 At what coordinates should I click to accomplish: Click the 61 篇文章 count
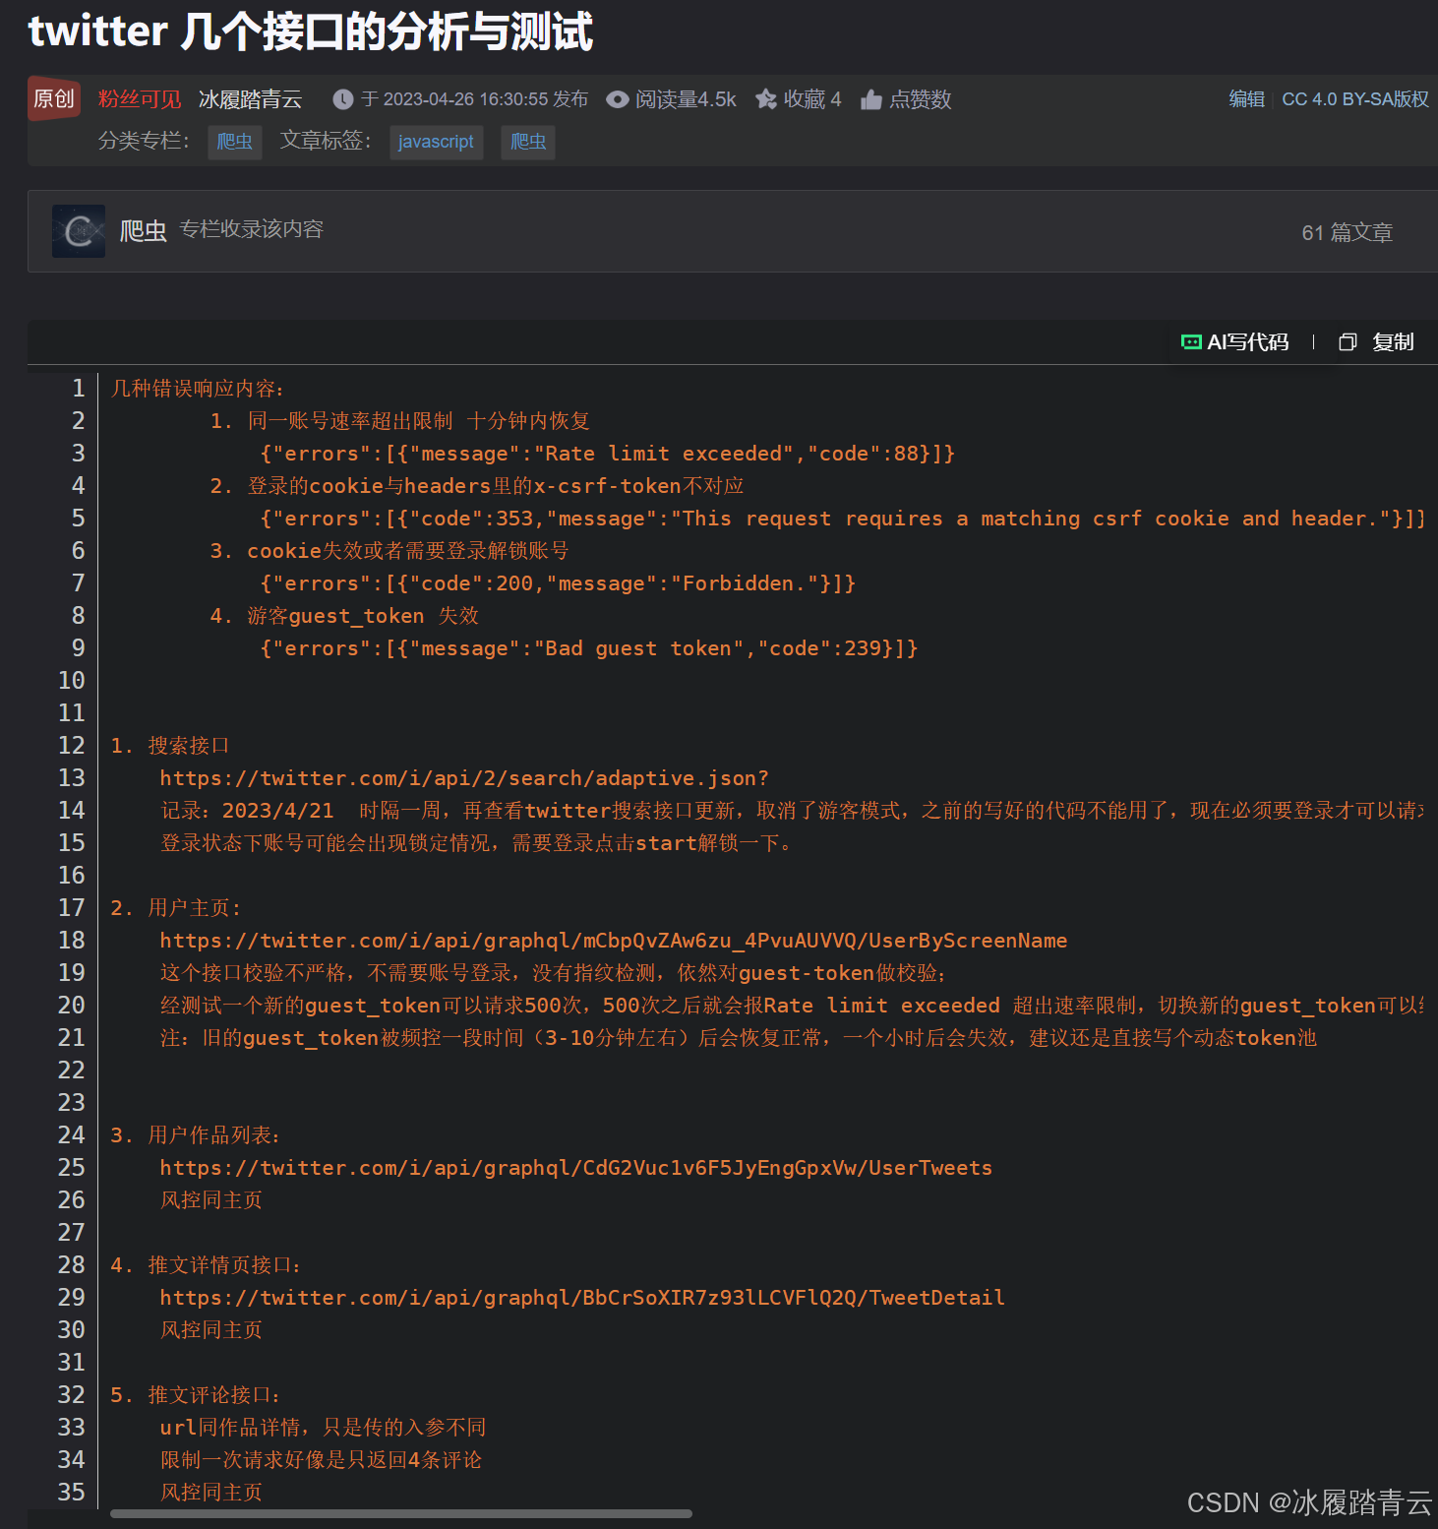1348,233
